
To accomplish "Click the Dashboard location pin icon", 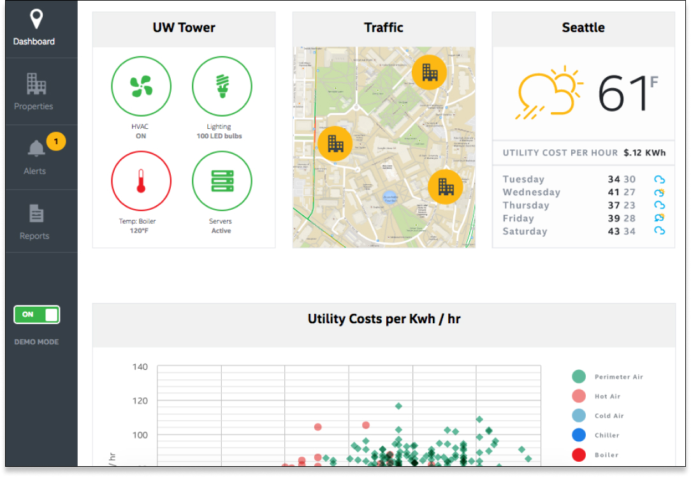I will pyautogui.click(x=34, y=19).
